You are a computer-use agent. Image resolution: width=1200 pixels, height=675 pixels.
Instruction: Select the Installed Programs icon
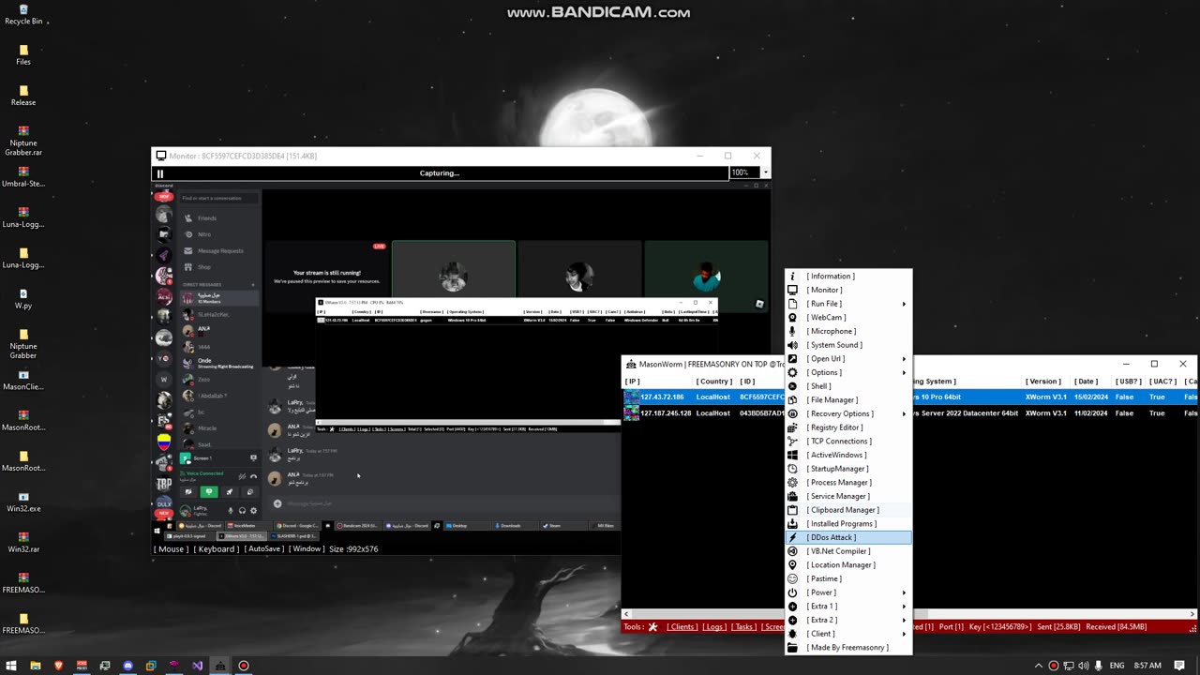click(792, 524)
